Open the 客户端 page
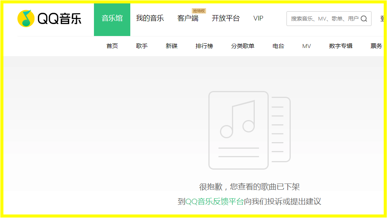 tap(188, 18)
